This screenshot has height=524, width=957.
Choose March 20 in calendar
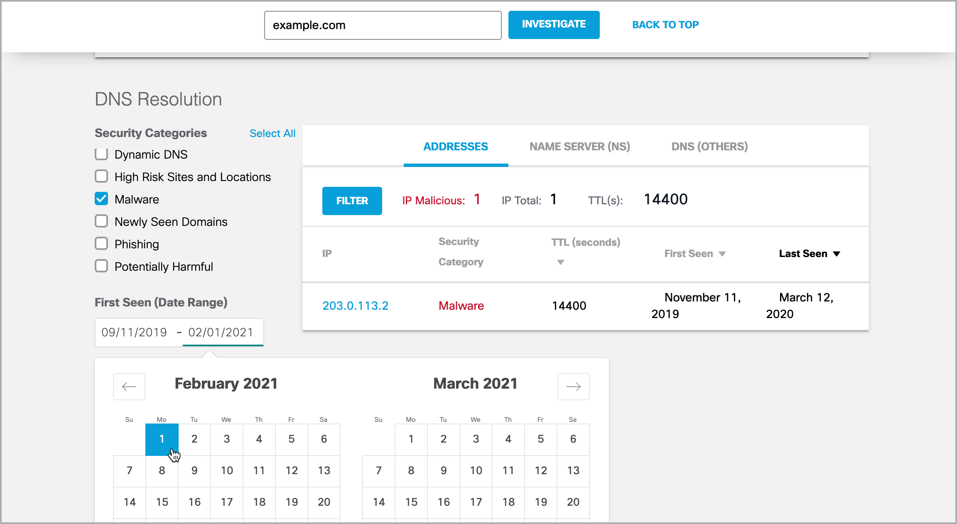(573, 502)
